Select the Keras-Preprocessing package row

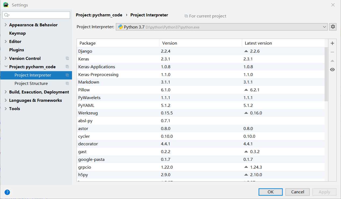tap(201, 74)
